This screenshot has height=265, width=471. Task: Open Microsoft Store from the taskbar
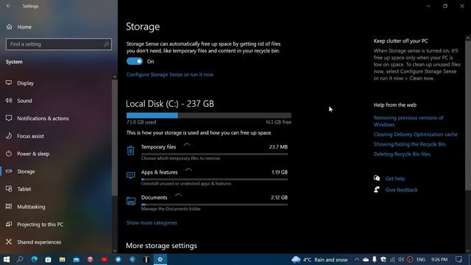pos(48,259)
